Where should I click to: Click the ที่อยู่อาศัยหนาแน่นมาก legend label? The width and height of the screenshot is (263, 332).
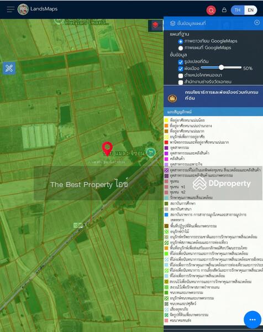[x=187, y=131]
